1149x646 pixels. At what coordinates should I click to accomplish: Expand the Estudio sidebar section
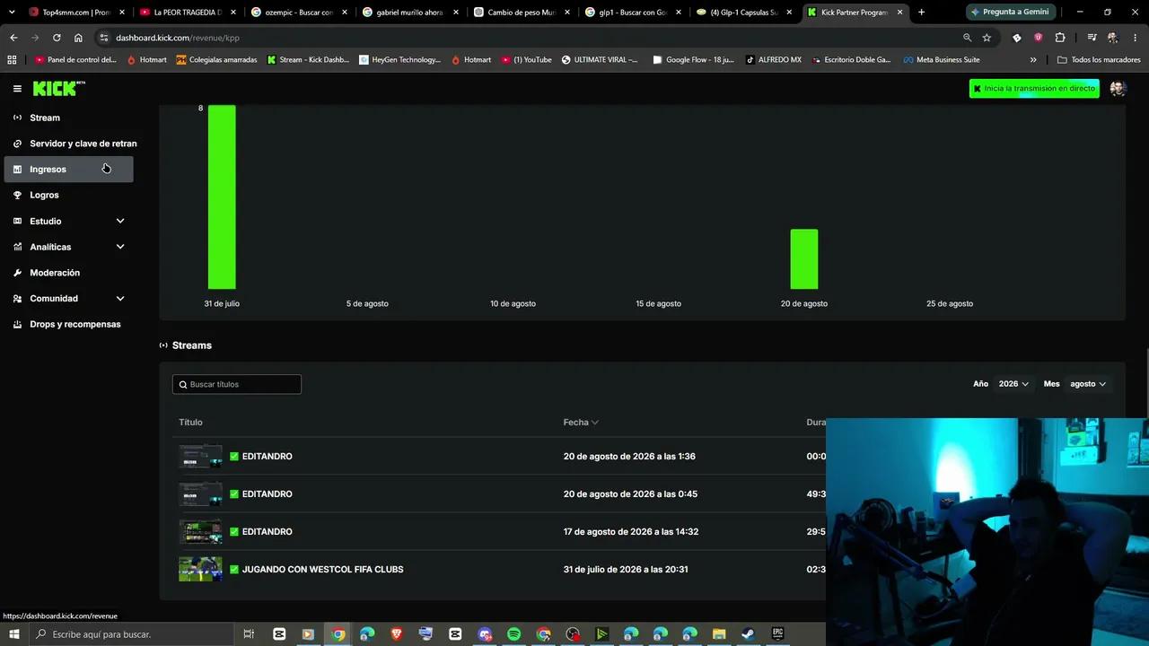(x=120, y=221)
